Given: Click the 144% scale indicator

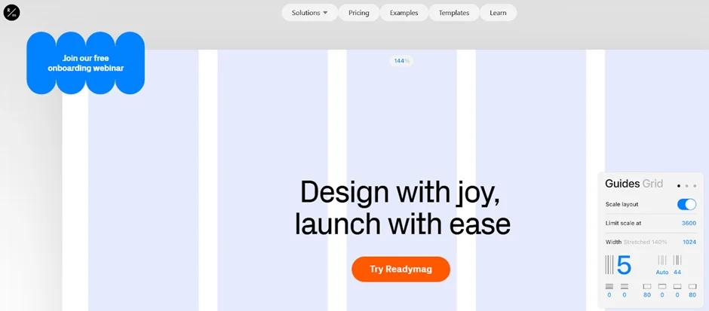Looking at the screenshot, I should coord(401,61).
